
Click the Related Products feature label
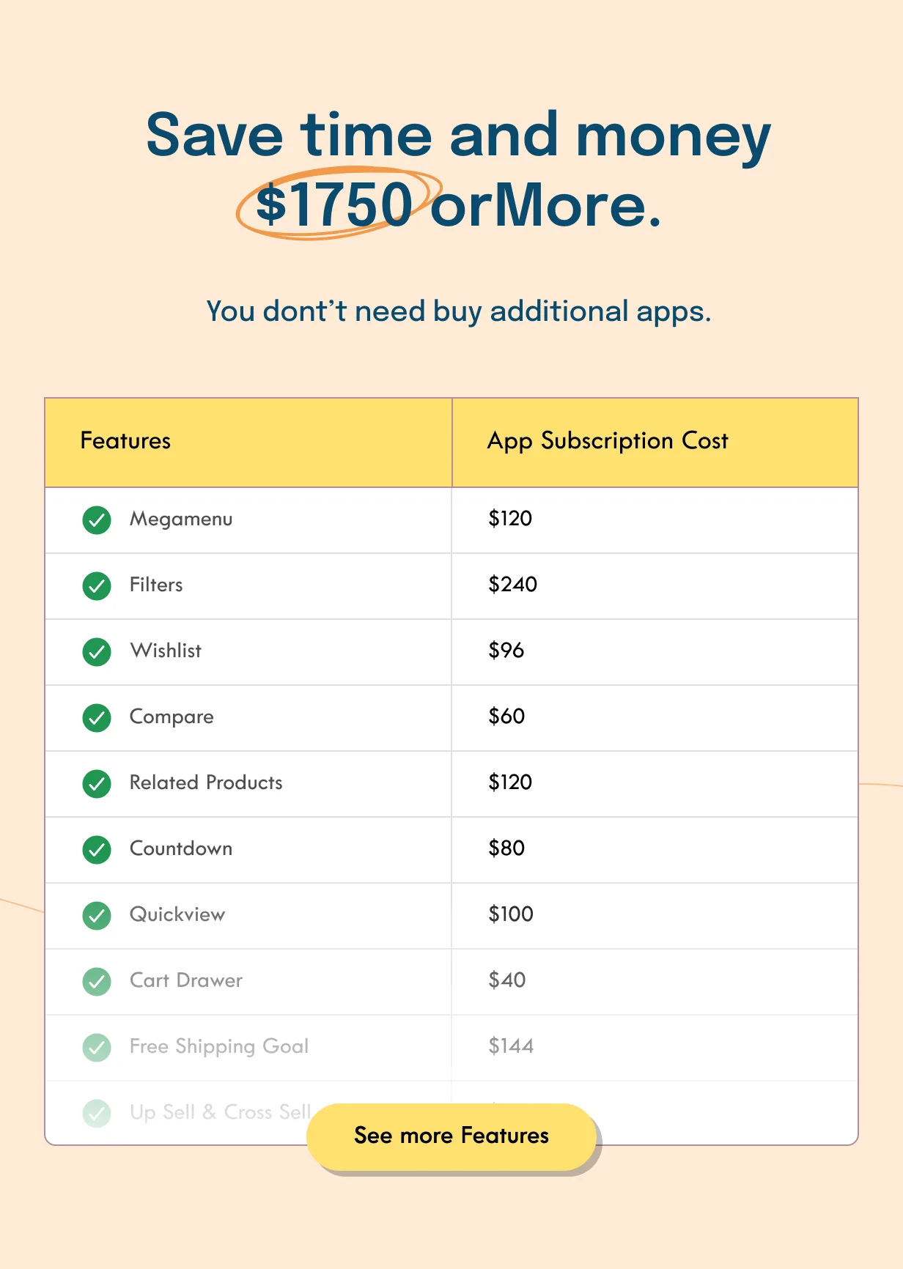click(206, 783)
